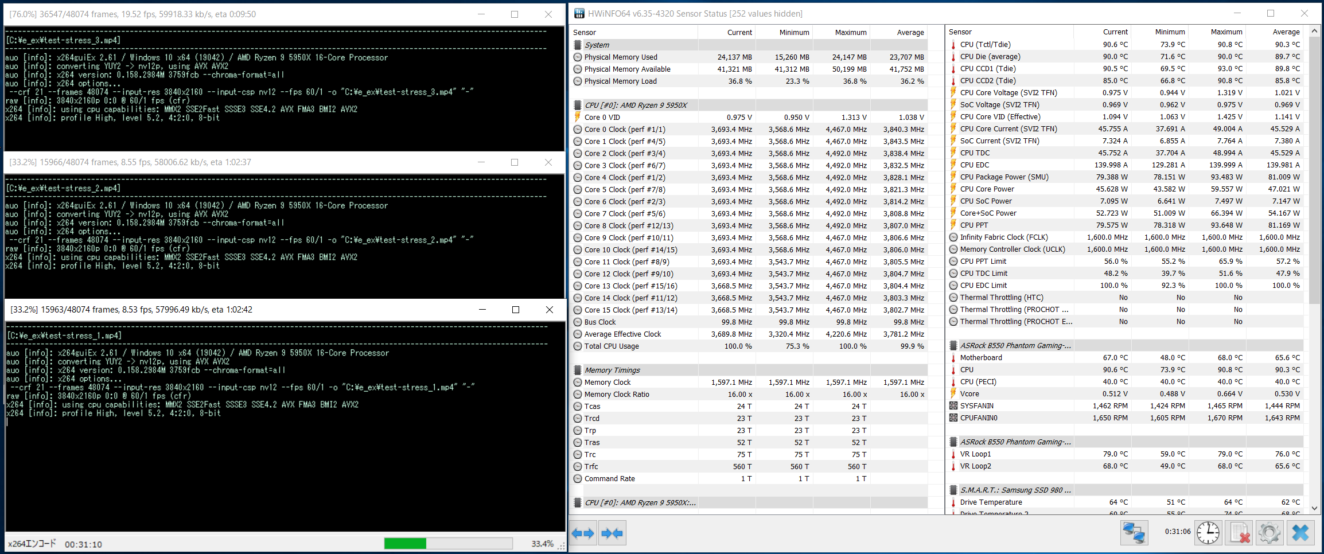Select the Total CPU Usage row

[x=612, y=346]
